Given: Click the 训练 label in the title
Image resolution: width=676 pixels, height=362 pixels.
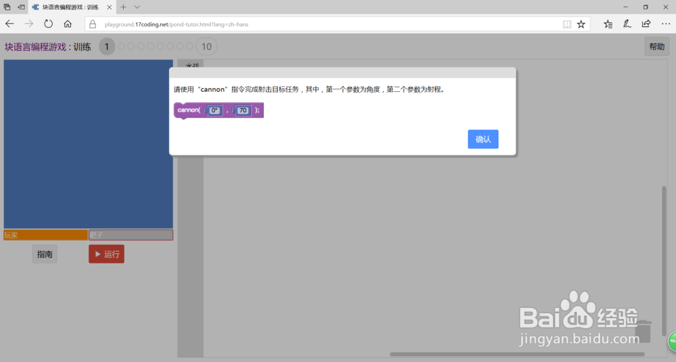Looking at the screenshot, I should click(x=82, y=47).
